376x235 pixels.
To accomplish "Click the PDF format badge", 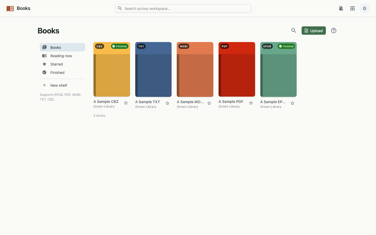I will [x=225, y=46].
